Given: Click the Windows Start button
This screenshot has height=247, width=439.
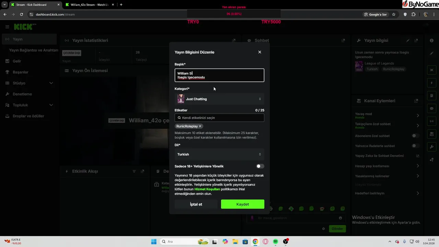Looking at the screenshot, I should [x=154, y=242].
